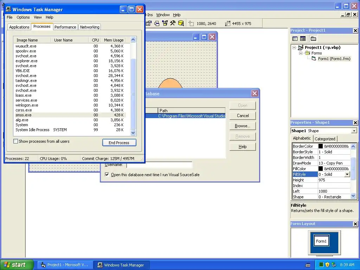Image resolution: width=360 pixels, height=270 pixels.
Task: Close the SourceSafe database dialog
Action: [x=255, y=93]
